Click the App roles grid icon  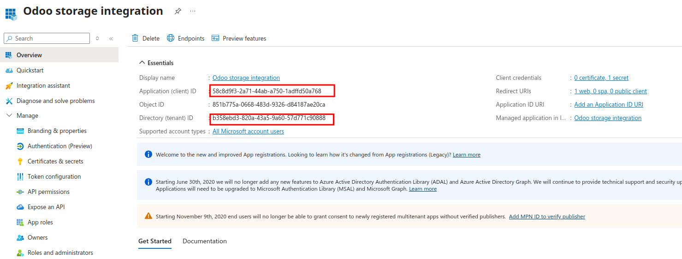pyautogui.click(x=20, y=222)
